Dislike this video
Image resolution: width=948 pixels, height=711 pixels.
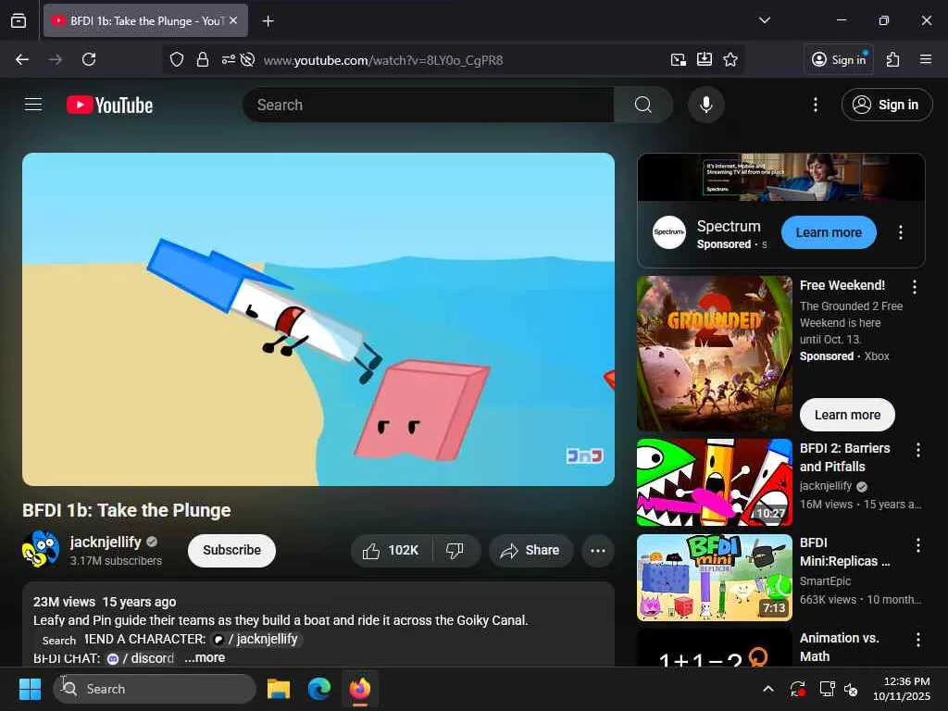tap(455, 550)
